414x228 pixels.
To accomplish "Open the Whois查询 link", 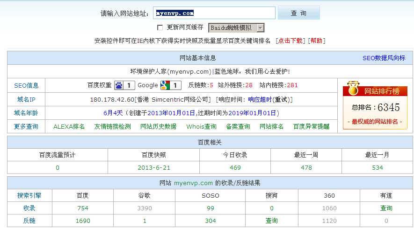I will tap(201, 126).
